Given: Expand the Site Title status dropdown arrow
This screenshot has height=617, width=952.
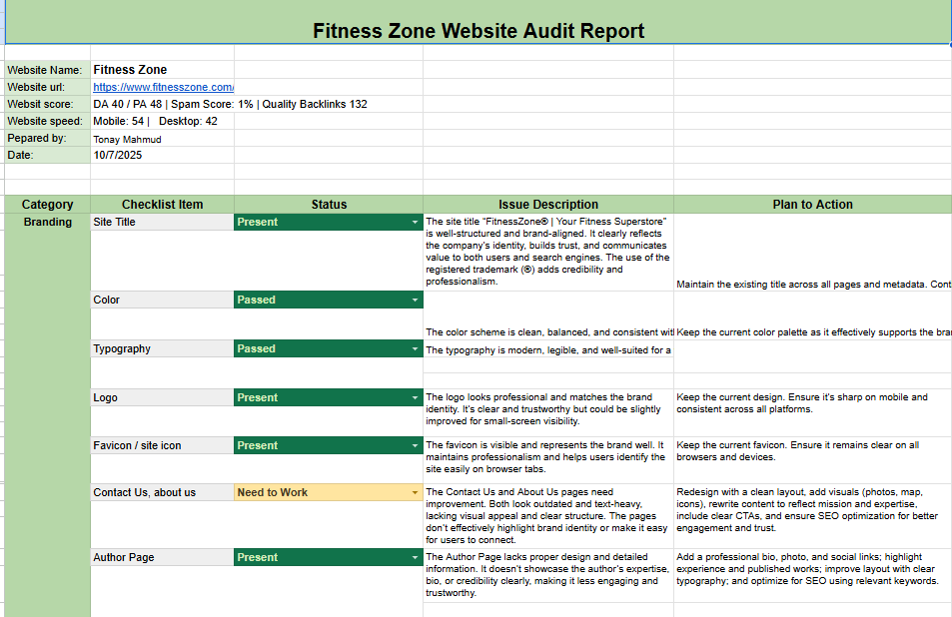Looking at the screenshot, I should [x=416, y=223].
